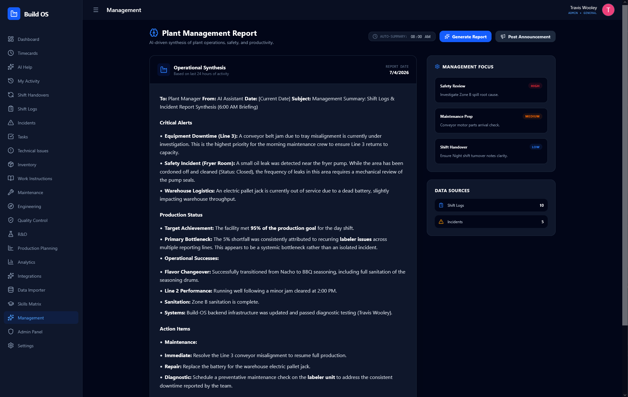Click the Integrations sparkle icon

click(11, 276)
